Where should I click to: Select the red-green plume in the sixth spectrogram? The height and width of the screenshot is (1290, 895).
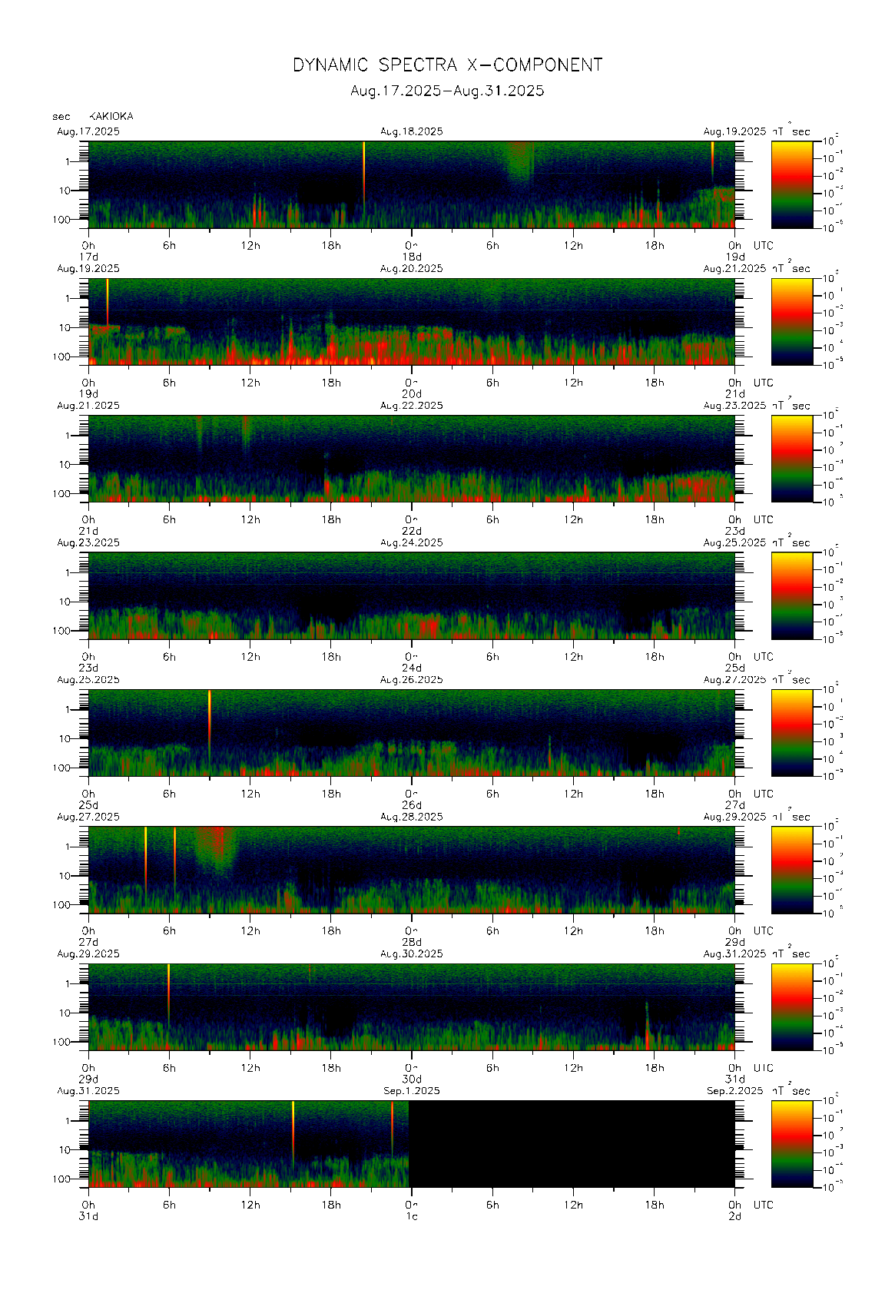click(x=217, y=849)
